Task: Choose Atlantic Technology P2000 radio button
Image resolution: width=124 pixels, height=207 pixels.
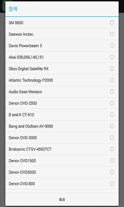Action: coord(112,80)
